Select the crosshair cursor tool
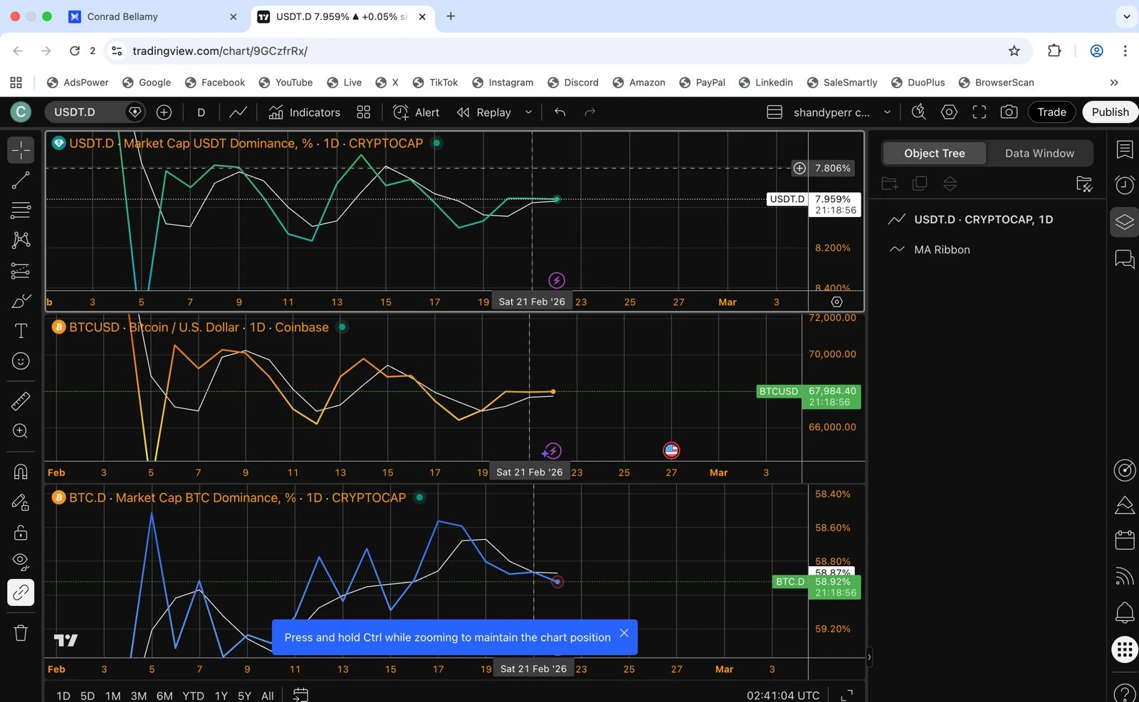The image size is (1139, 702). pyautogui.click(x=21, y=150)
